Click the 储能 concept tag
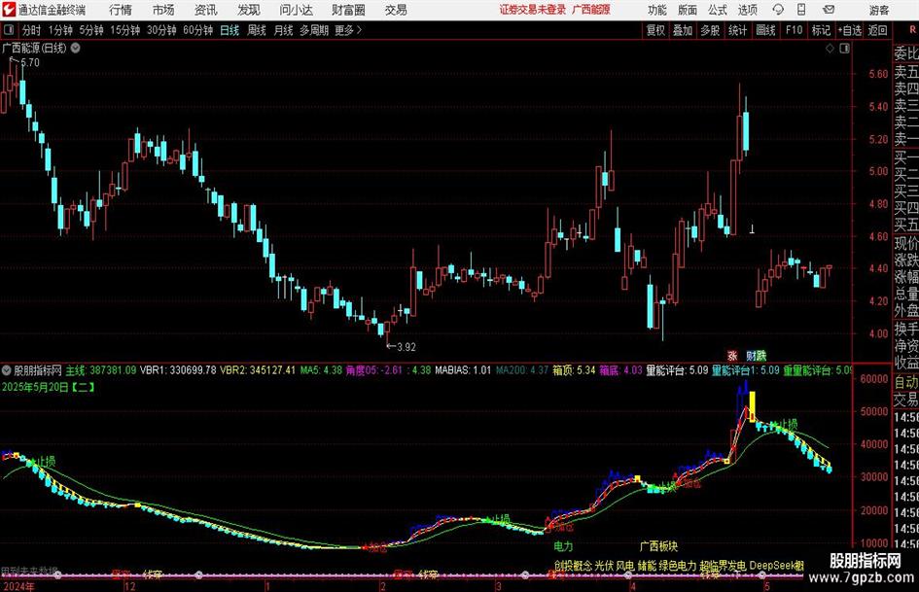The image size is (919, 592). coord(647,566)
